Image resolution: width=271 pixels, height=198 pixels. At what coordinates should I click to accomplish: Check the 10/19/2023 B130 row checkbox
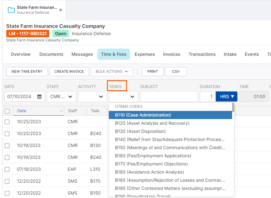click(7, 145)
